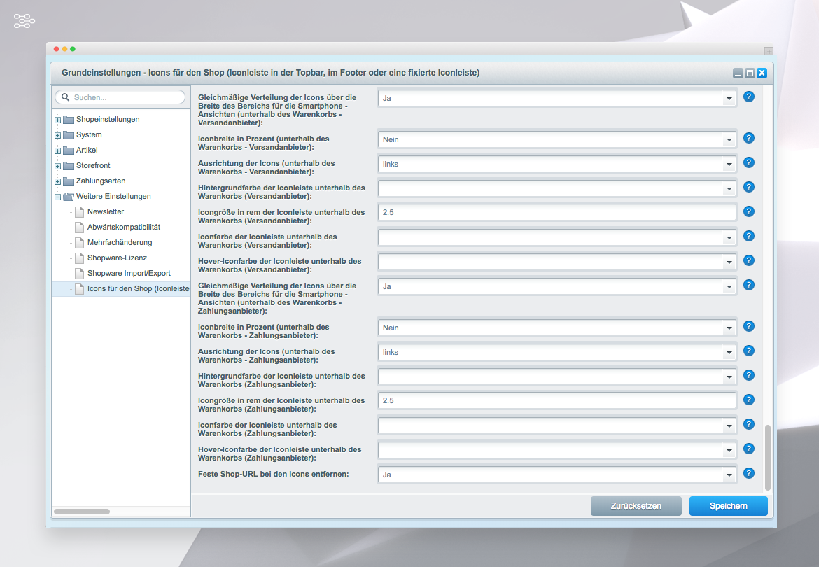Show help for Hover-Iconfarbe Zahlungsanbieter

[x=748, y=449]
